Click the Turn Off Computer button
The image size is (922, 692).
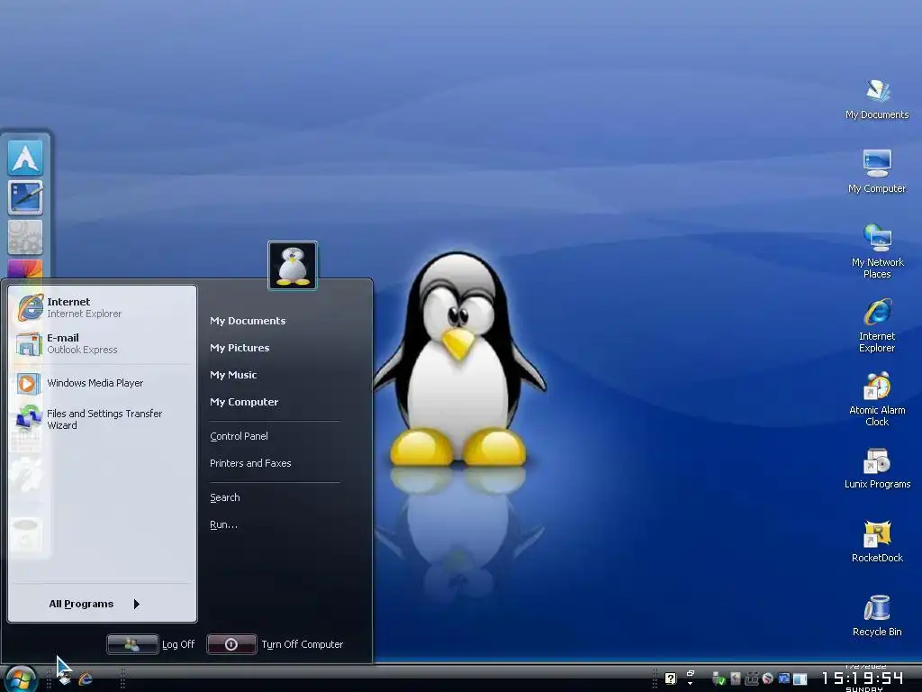pos(276,644)
